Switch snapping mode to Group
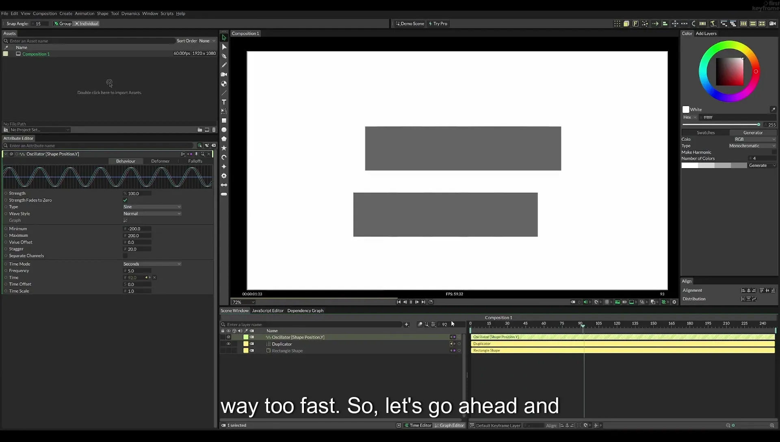Viewport: 780px width, 442px height. coord(63,24)
